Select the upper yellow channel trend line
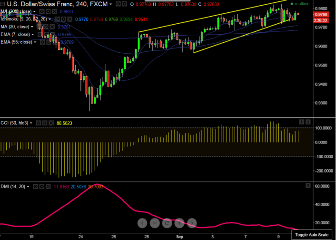This screenshot has width=336, height=240. [x=213, y=16]
